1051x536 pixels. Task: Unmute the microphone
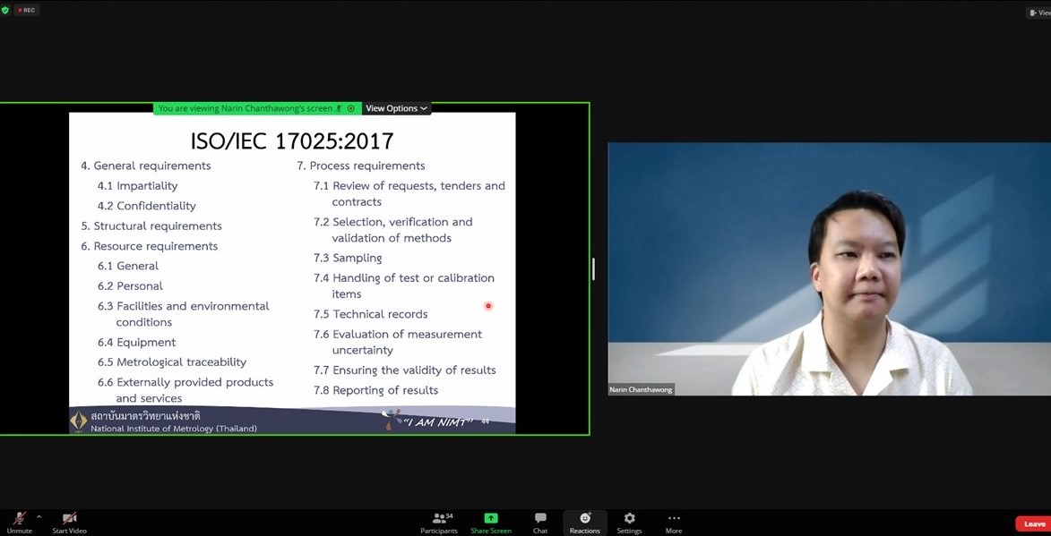pos(19,519)
